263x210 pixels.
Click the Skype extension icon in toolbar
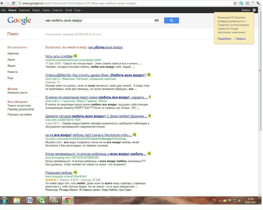point(241,3)
